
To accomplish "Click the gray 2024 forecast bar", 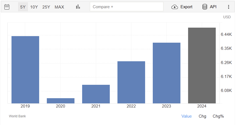I will click(202, 66).
